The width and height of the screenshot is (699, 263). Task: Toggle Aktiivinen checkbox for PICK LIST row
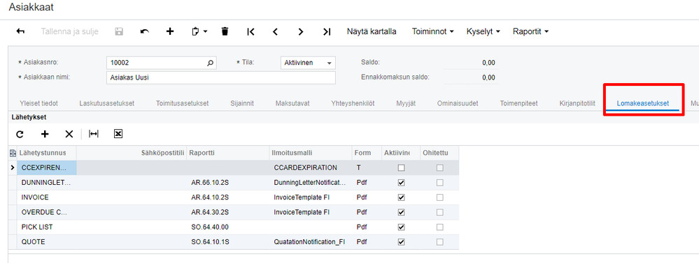[x=401, y=227]
